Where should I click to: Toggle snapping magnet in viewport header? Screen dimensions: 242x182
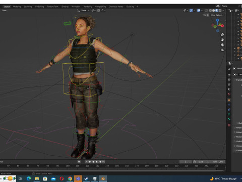point(98,11)
